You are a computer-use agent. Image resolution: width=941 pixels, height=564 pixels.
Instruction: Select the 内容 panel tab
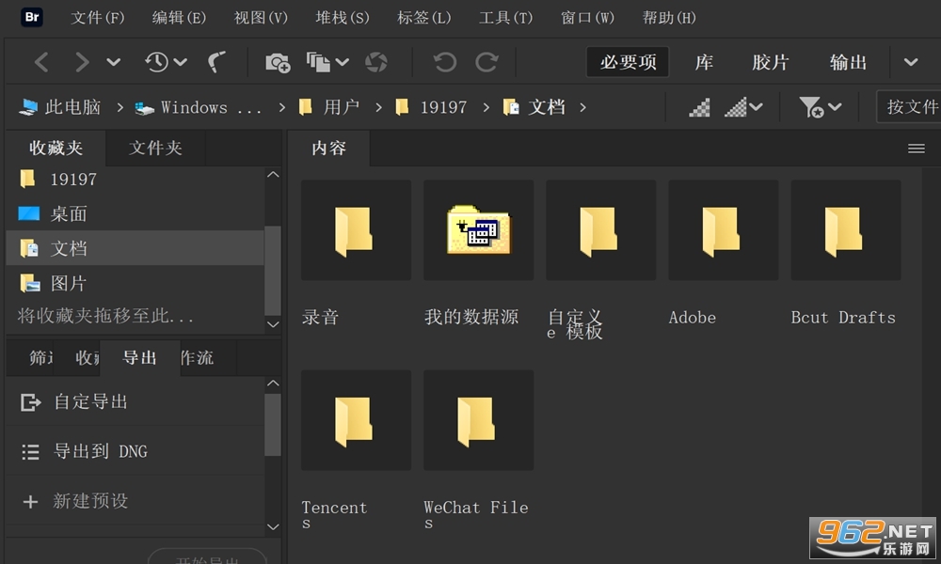(x=328, y=148)
